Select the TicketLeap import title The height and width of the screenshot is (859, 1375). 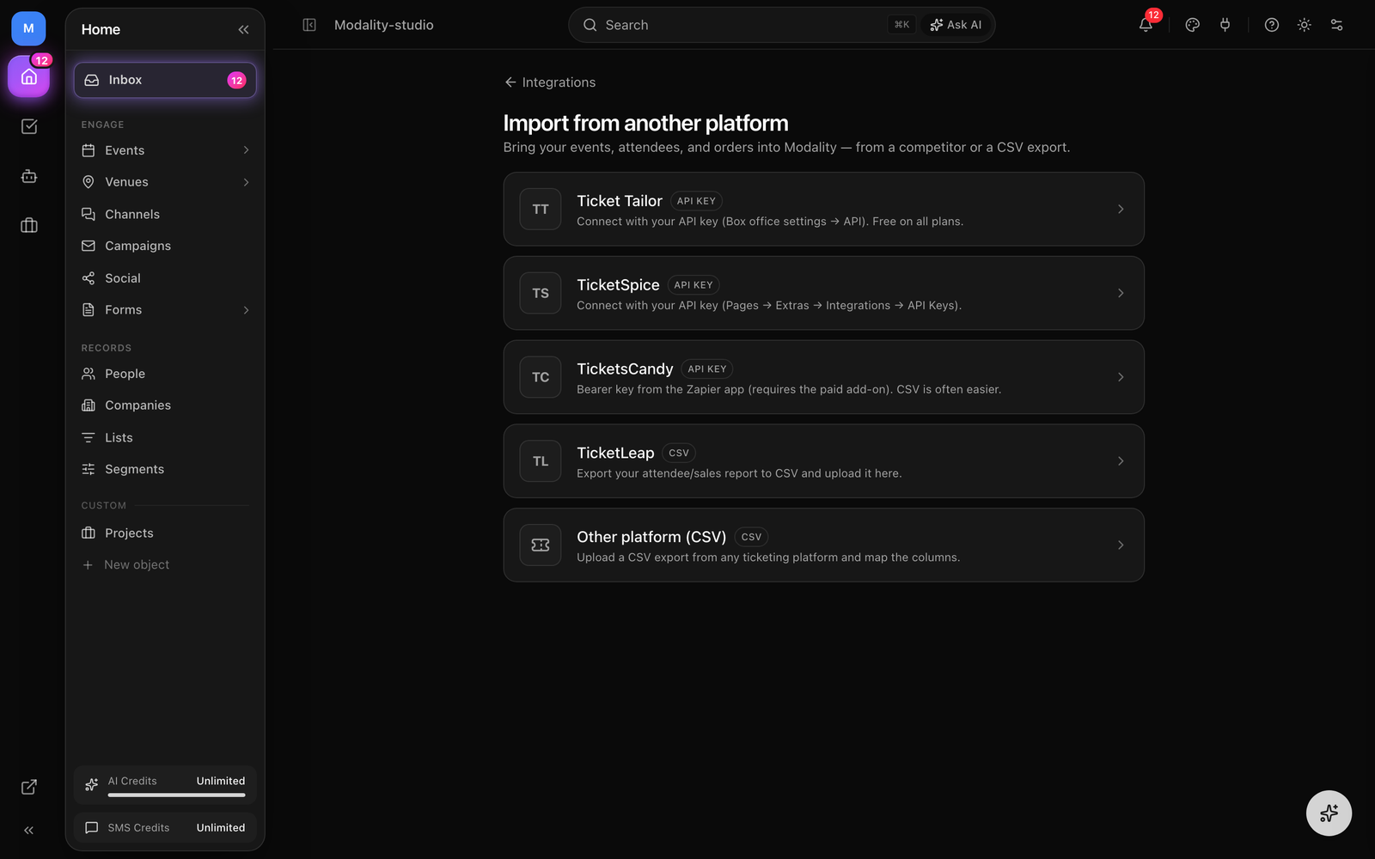[x=615, y=453]
